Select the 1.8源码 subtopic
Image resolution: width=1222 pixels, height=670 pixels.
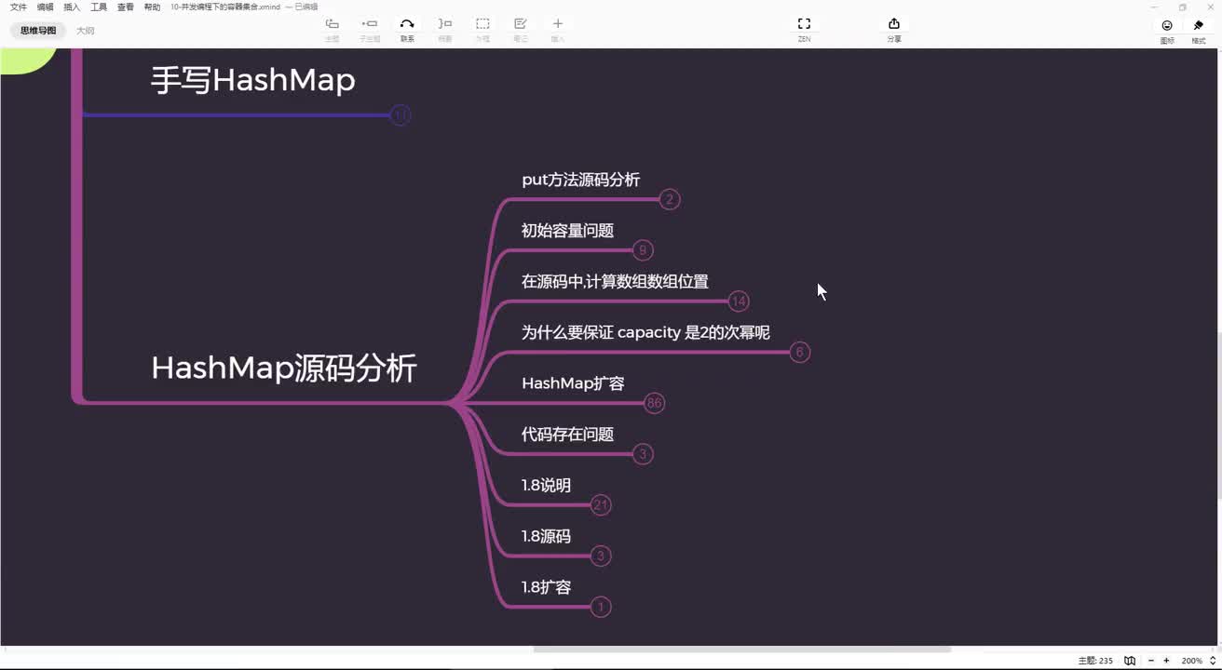[546, 537]
